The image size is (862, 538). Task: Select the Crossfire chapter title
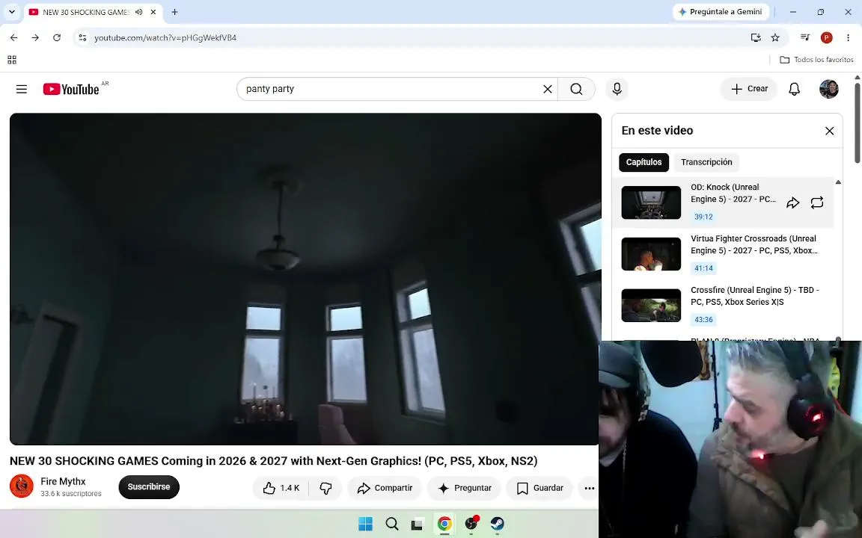(x=754, y=296)
